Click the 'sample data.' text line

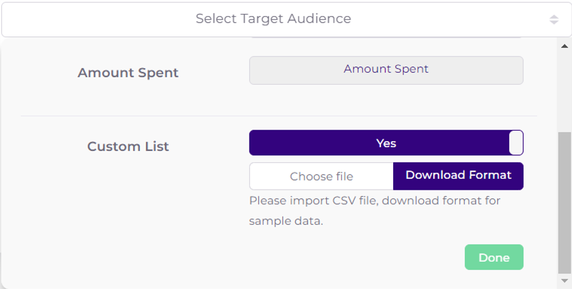click(286, 221)
